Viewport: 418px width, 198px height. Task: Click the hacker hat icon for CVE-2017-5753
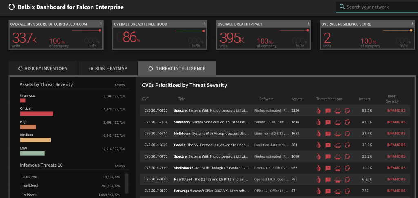pyautogui.click(x=338, y=156)
